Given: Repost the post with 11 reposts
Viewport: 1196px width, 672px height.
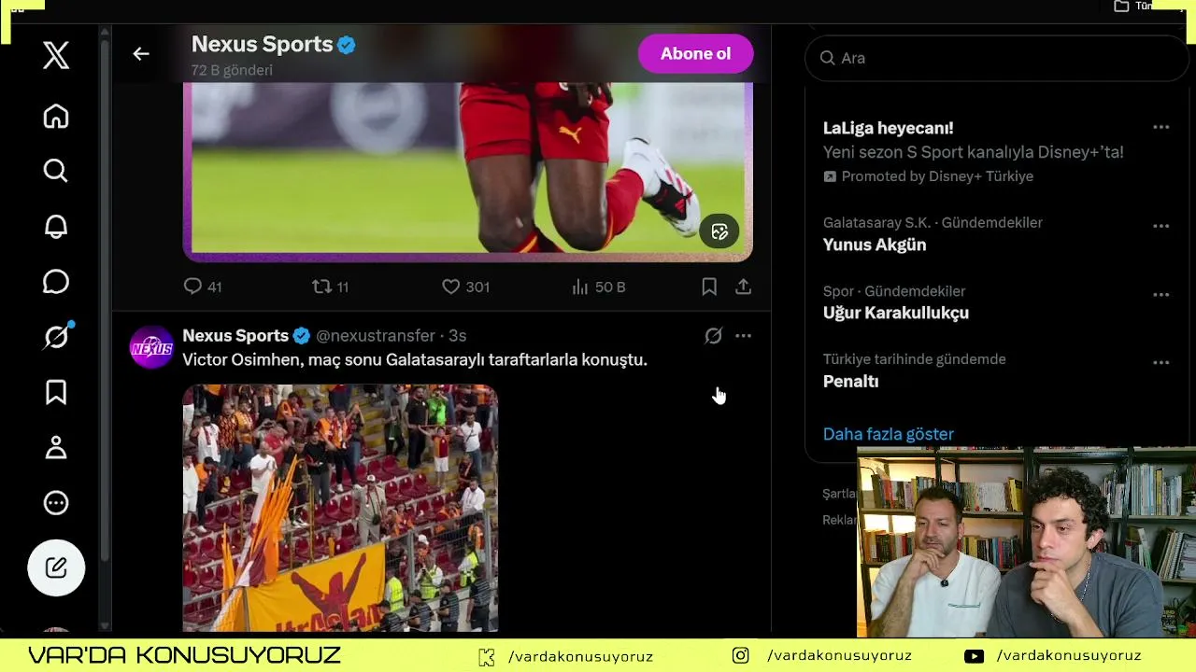Looking at the screenshot, I should click(x=331, y=287).
